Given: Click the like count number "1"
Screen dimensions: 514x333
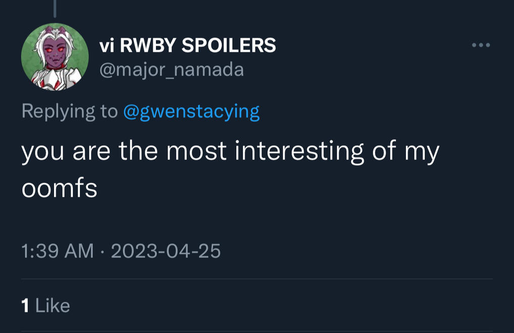Looking at the screenshot, I should tap(25, 305).
